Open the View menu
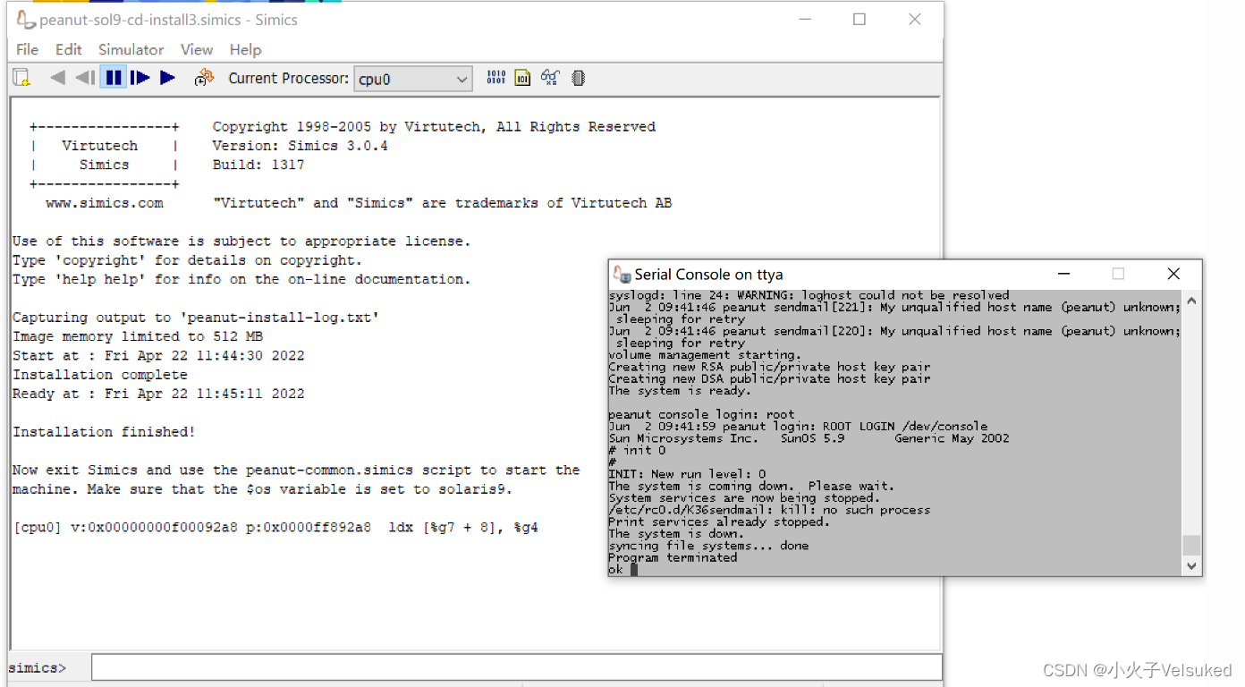The width and height of the screenshot is (1245, 687). 196,49
